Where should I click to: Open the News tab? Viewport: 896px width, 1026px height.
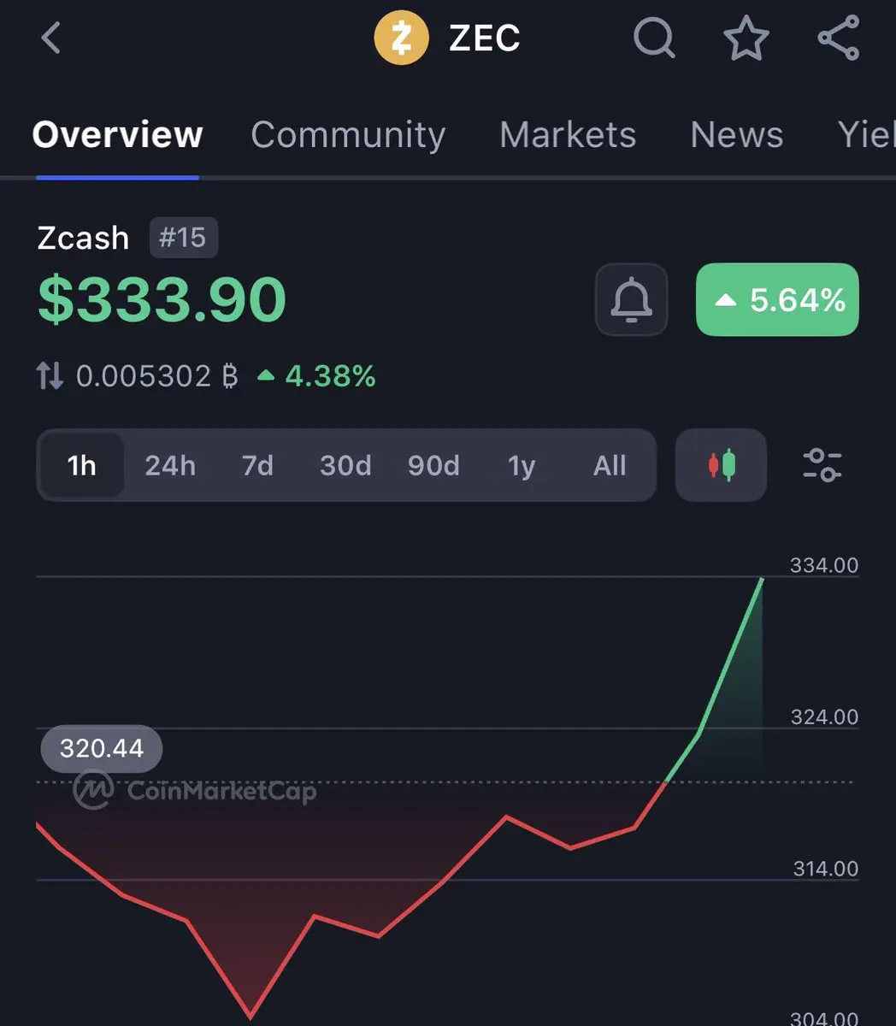pos(736,135)
